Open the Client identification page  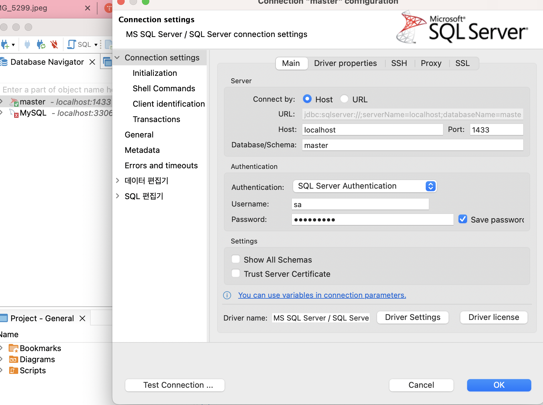point(169,104)
